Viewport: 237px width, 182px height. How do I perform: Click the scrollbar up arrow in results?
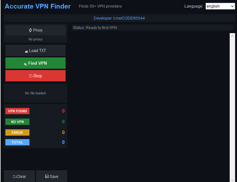click(x=232, y=35)
